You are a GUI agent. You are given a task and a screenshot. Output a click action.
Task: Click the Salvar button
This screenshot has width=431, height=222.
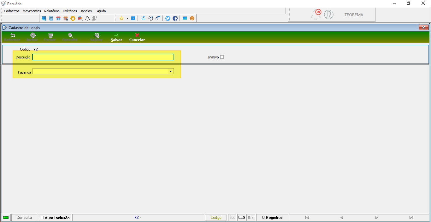[x=116, y=37]
